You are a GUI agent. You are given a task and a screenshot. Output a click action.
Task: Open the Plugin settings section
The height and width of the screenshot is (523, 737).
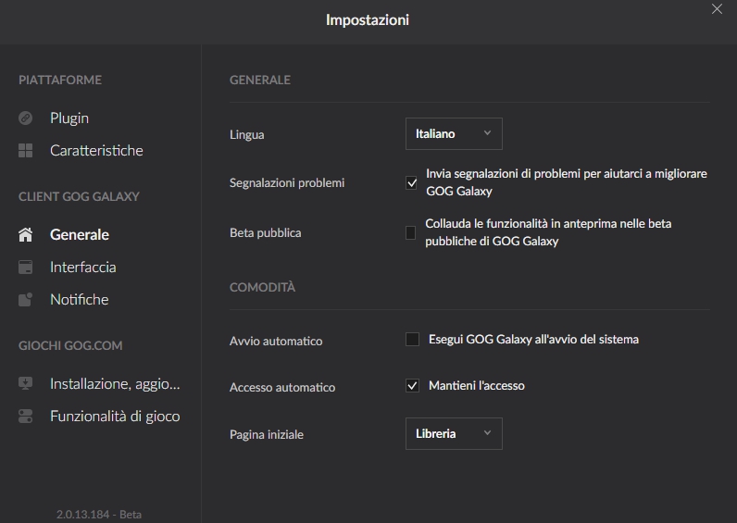(69, 118)
